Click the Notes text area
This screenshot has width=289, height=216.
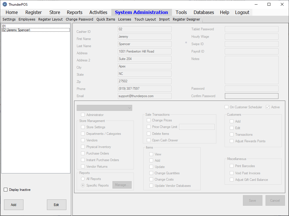252,70
